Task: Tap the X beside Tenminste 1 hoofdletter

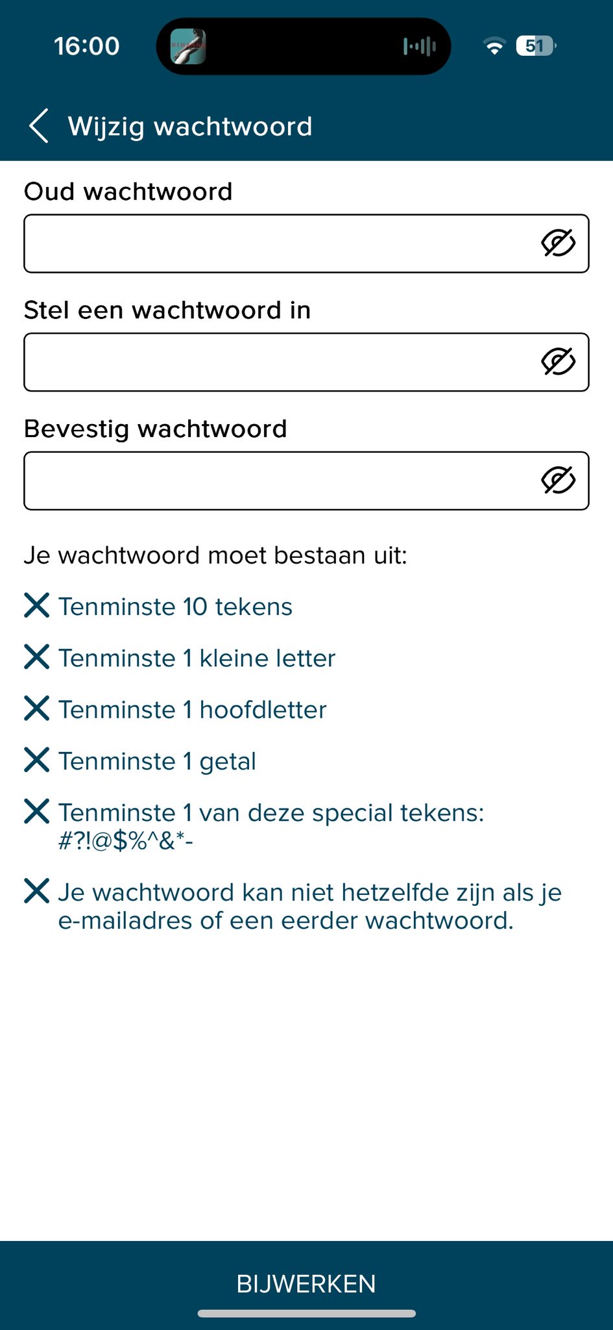Action: 37,708
